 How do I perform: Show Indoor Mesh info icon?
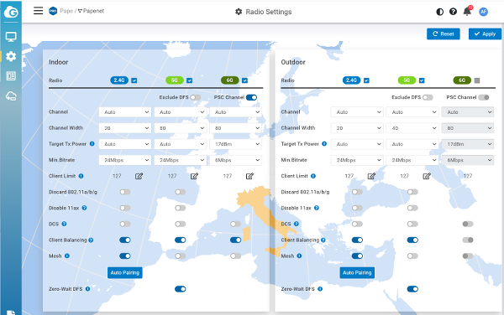67,256
